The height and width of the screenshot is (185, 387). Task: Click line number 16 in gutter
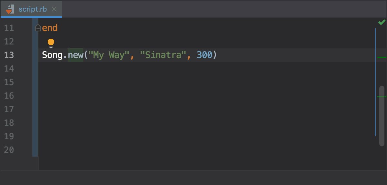point(9,96)
